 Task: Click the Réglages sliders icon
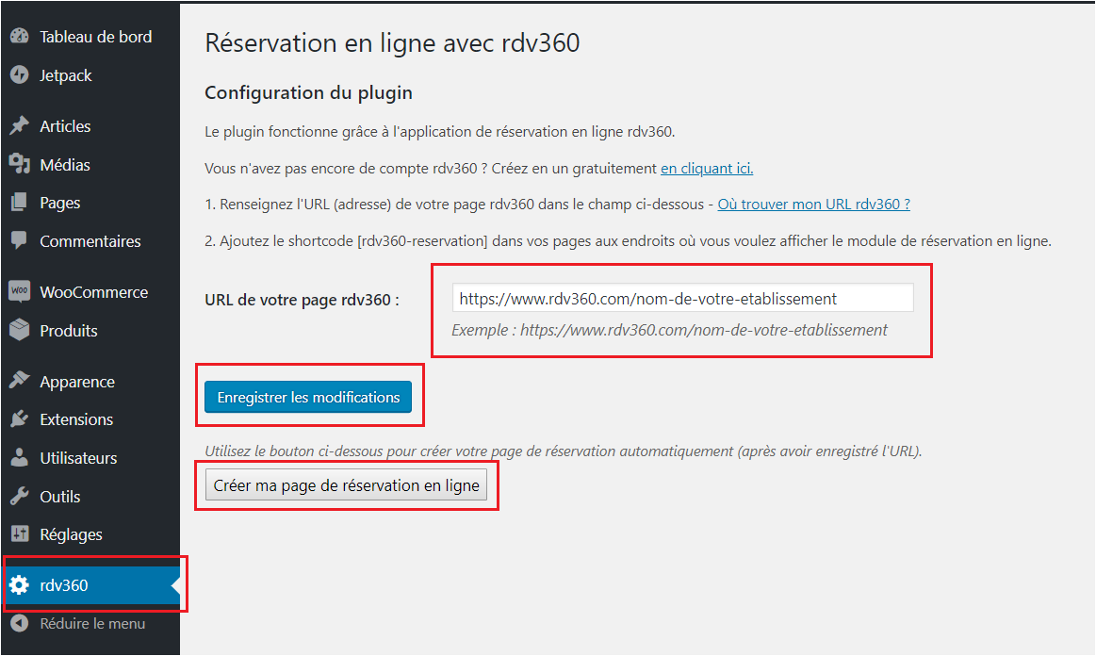pos(20,534)
